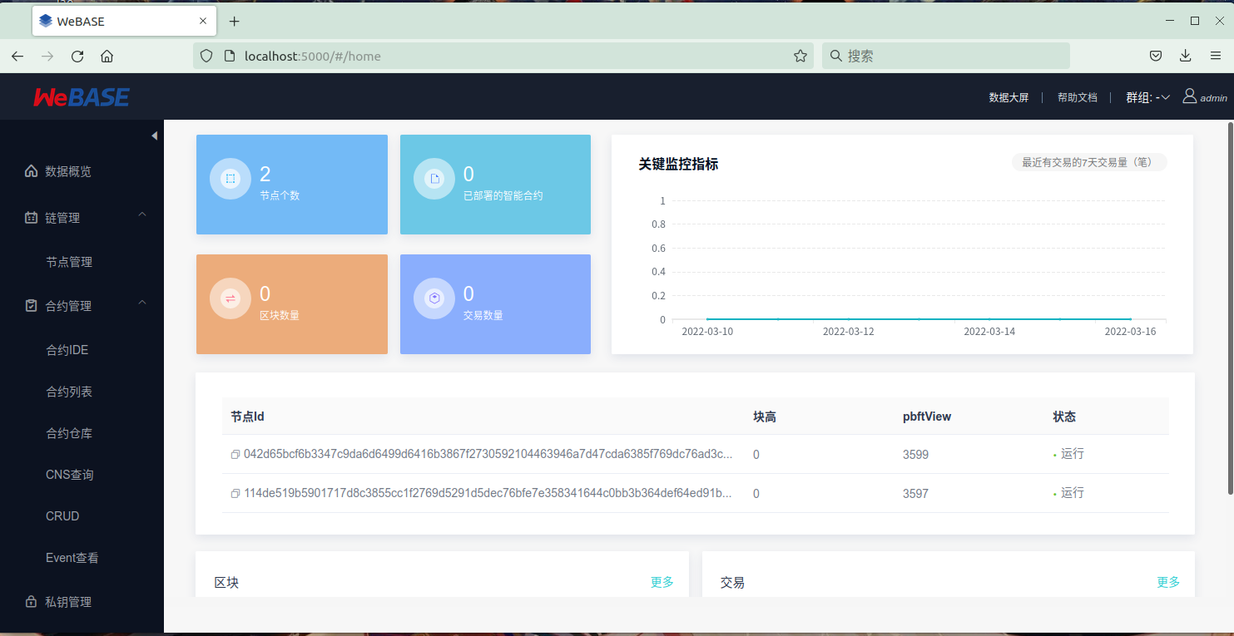Click the 关键监控指标 chart title
Viewport: 1234px width, 636px height.
[678, 165]
